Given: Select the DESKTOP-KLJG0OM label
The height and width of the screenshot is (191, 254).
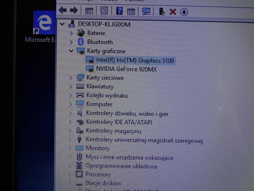Looking at the screenshot, I should tap(104, 25).
